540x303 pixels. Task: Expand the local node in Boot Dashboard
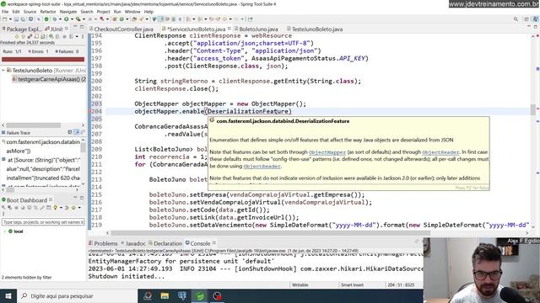coord(4,231)
